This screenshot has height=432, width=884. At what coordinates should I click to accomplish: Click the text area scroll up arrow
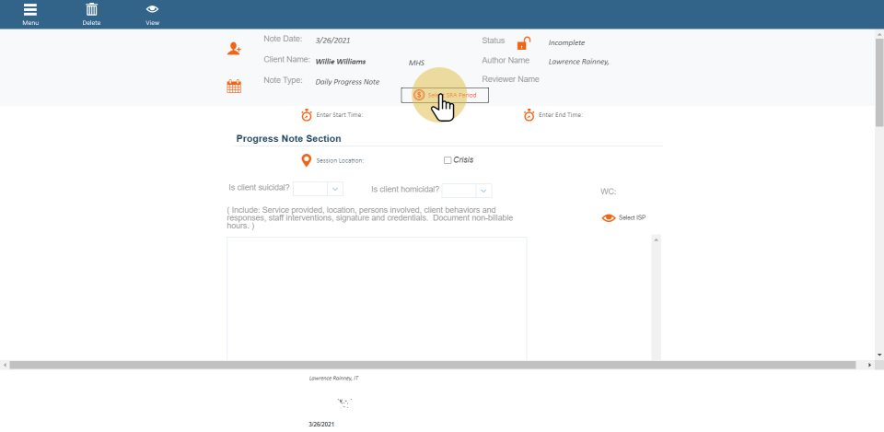[656, 239]
